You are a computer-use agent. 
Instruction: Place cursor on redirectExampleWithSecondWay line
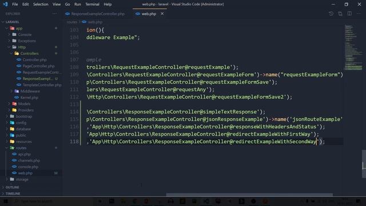click(x=205, y=141)
